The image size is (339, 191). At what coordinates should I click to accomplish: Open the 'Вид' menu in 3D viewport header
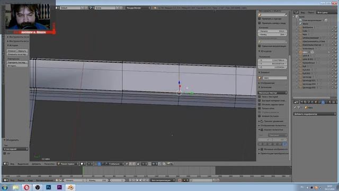point(12,164)
